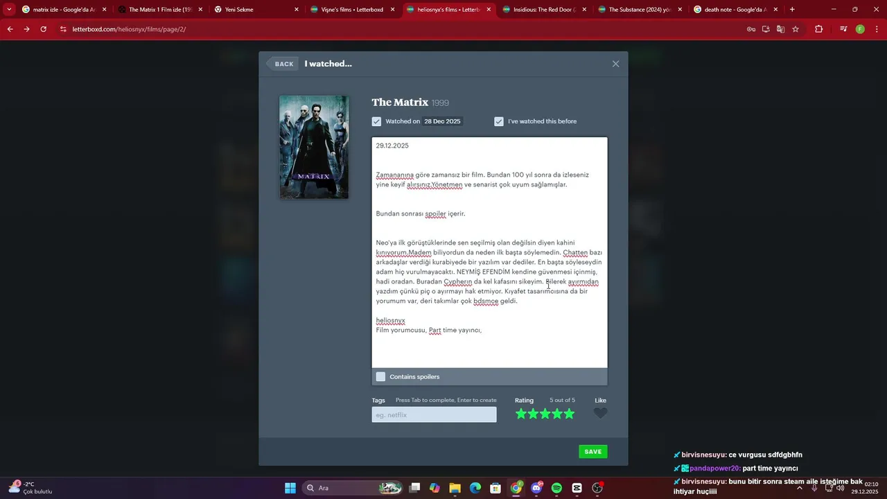The height and width of the screenshot is (499, 887).
Task: Click the taskbar search box Ara
Action: click(x=353, y=488)
